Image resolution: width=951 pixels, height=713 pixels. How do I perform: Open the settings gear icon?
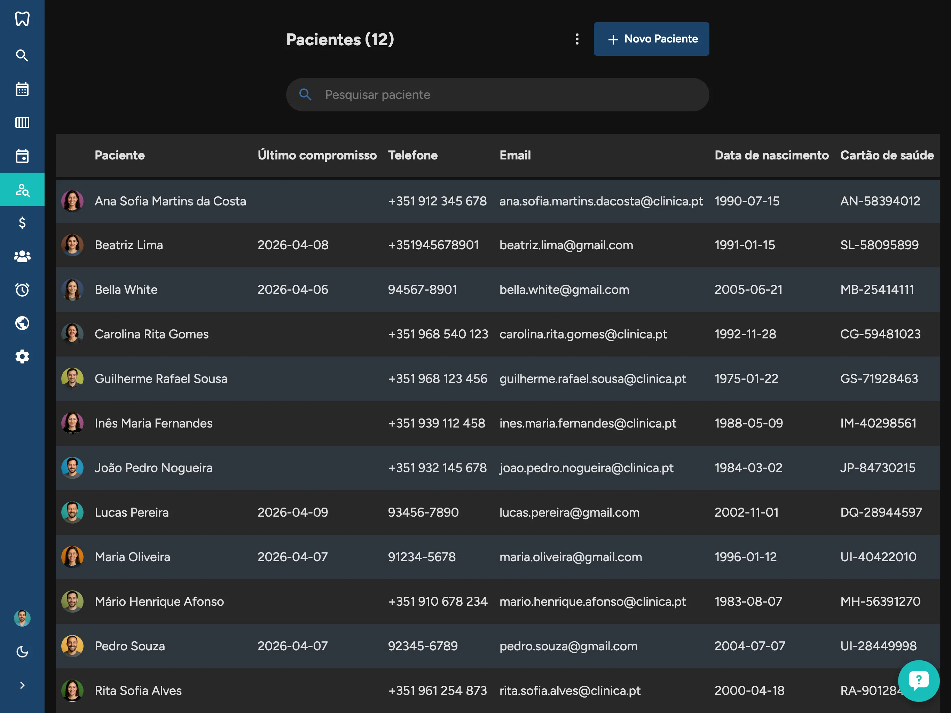(x=22, y=356)
